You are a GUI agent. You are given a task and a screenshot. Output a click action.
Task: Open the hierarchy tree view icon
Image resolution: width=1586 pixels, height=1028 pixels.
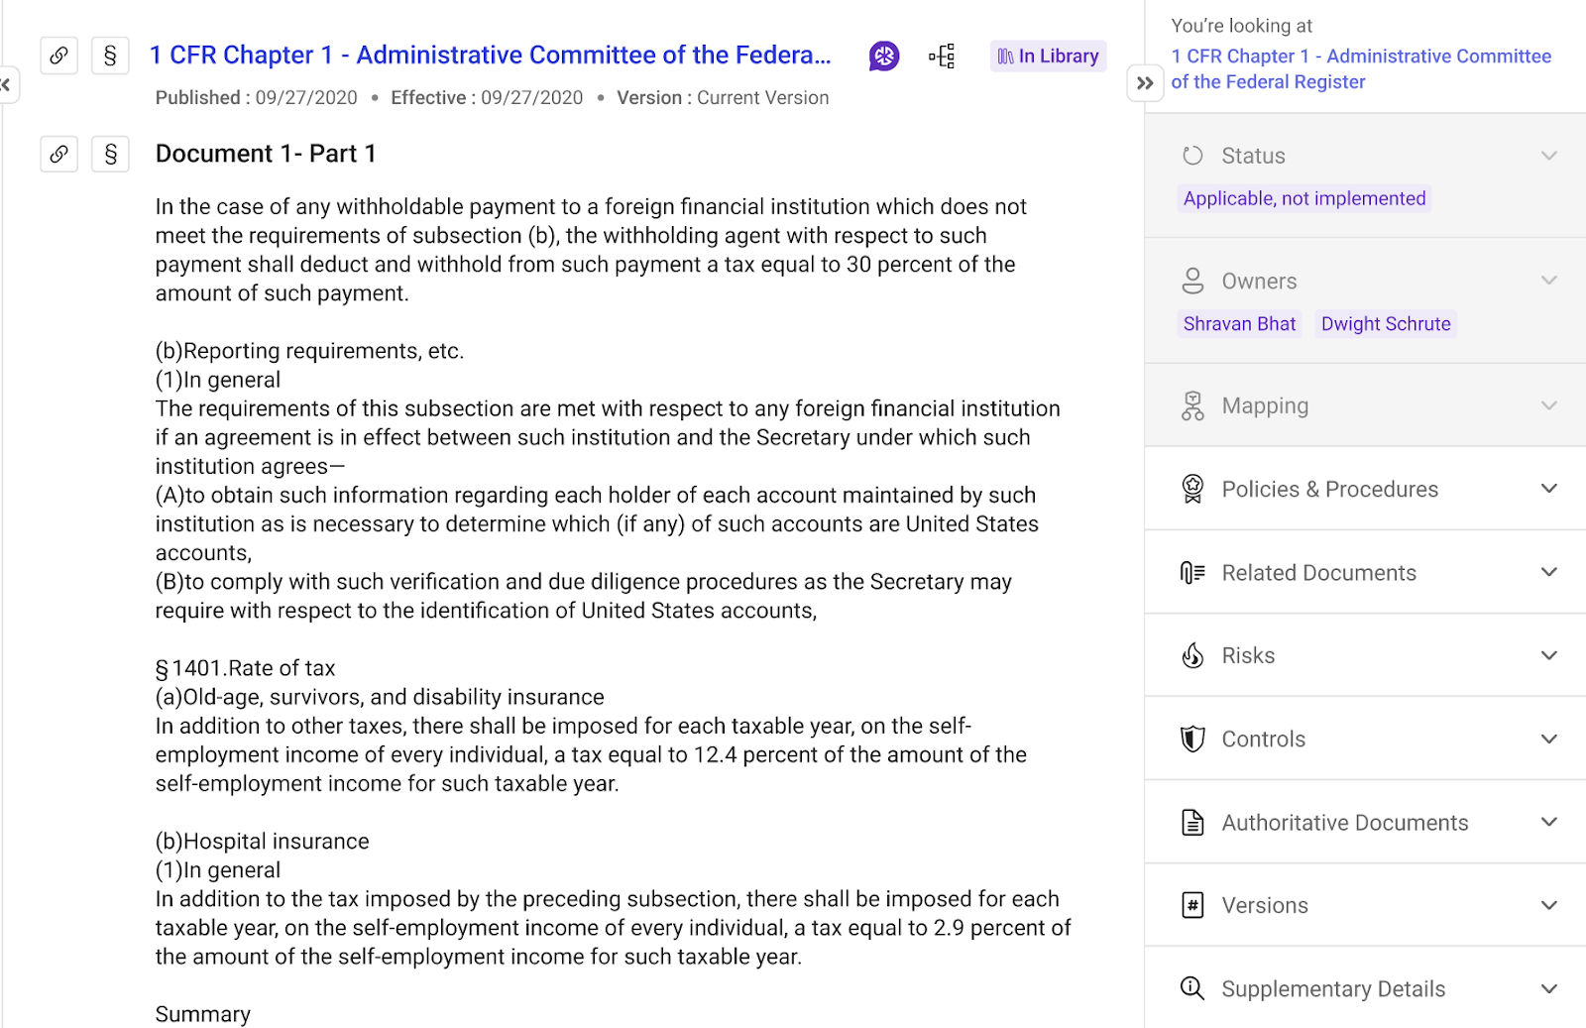942,56
